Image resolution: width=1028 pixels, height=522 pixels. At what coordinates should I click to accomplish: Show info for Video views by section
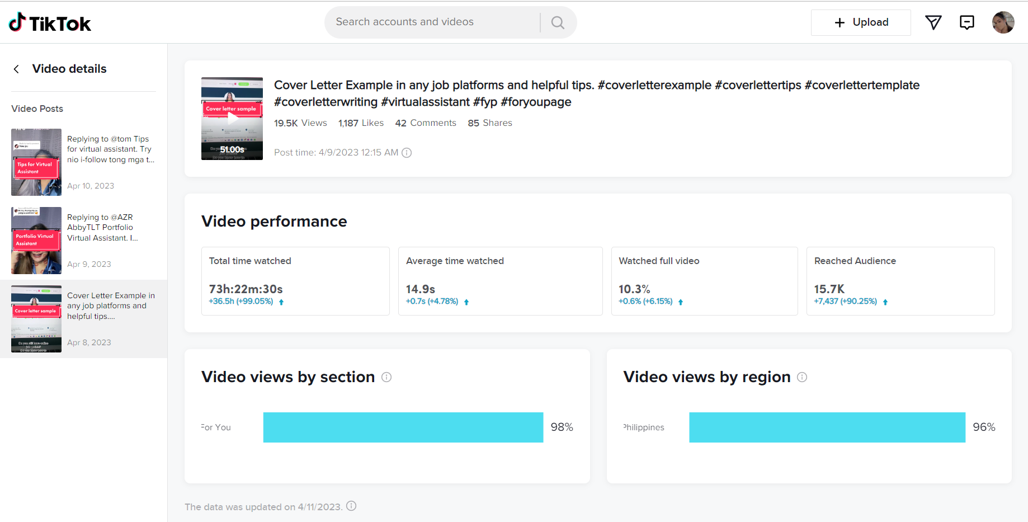(x=386, y=377)
